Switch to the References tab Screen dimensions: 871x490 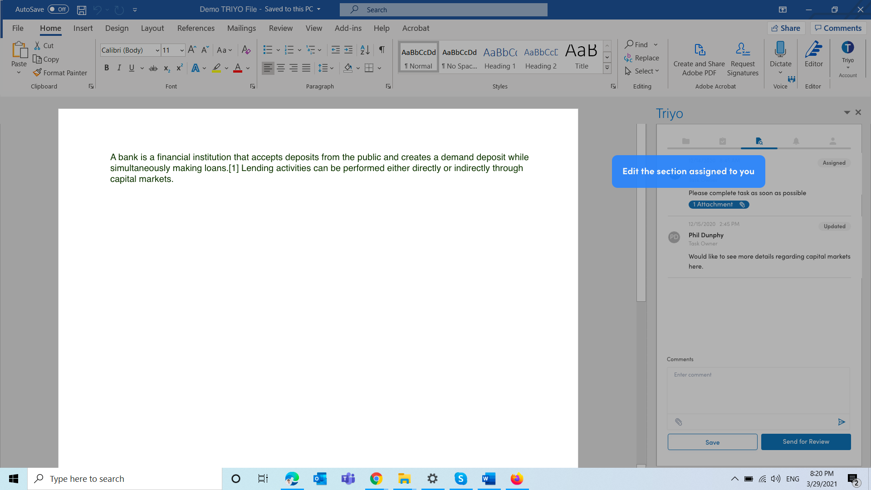pyautogui.click(x=196, y=28)
